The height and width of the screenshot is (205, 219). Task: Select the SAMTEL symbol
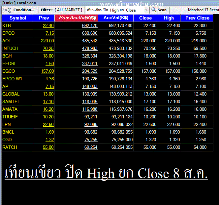tap(11, 102)
